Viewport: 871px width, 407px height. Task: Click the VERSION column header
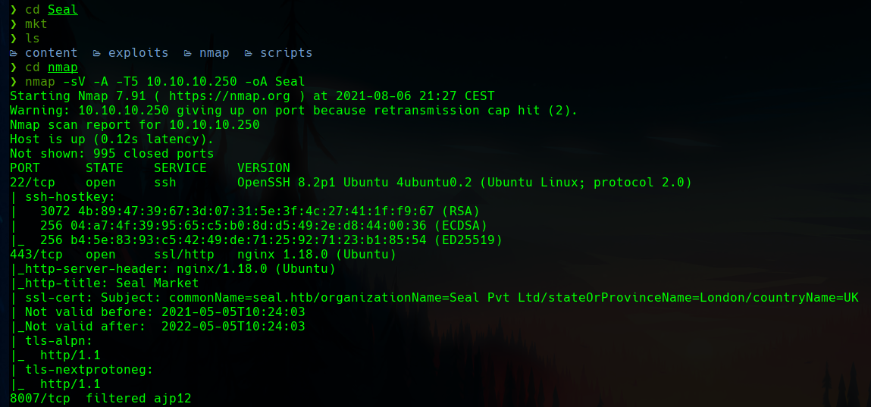(x=263, y=167)
